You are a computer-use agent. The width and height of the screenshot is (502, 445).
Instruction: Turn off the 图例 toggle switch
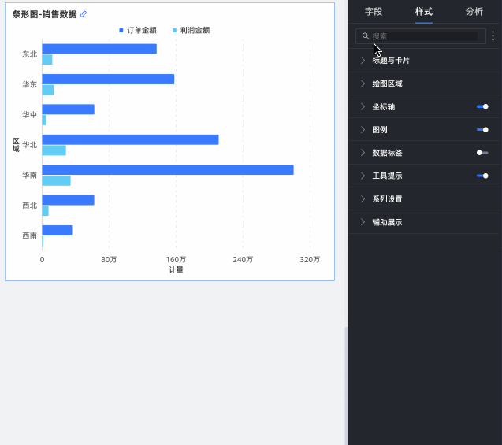[x=482, y=129]
